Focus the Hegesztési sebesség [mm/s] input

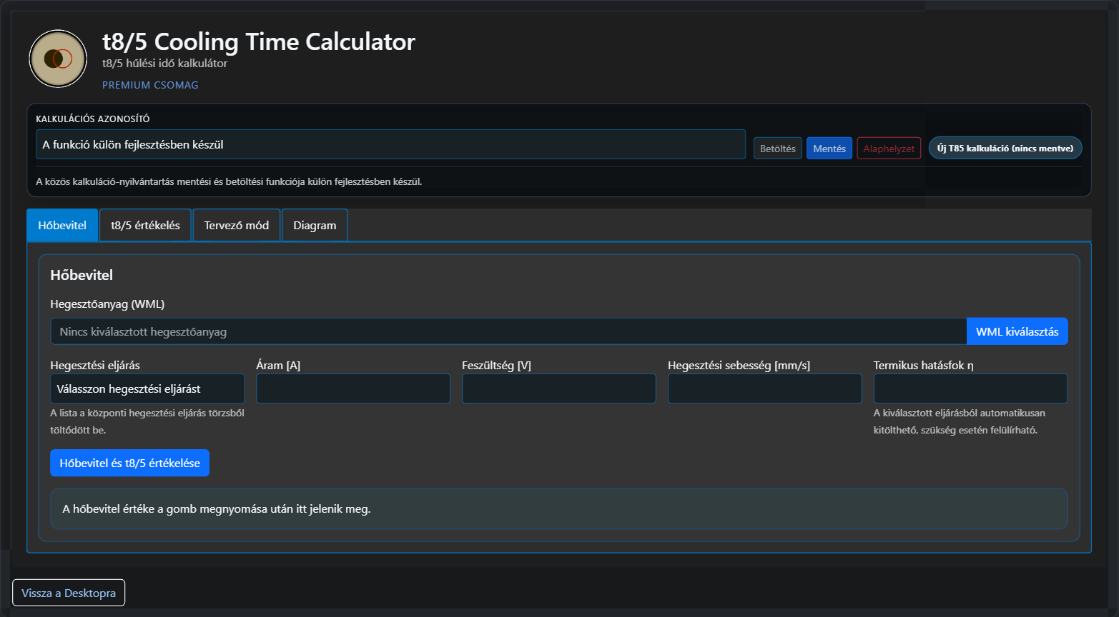click(x=765, y=388)
